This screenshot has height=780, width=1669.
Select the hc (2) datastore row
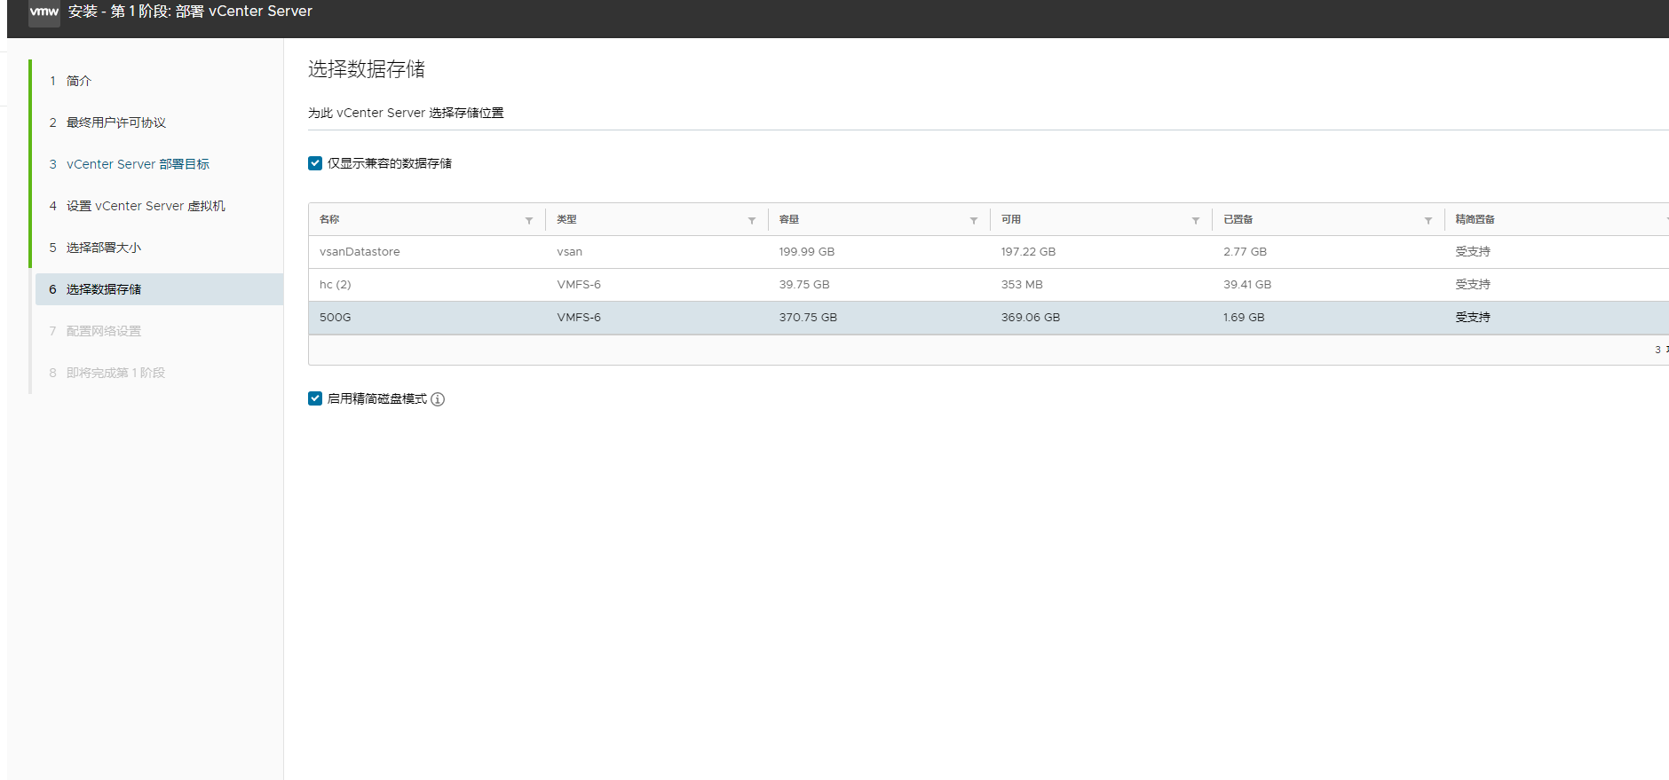coord(988,285)
